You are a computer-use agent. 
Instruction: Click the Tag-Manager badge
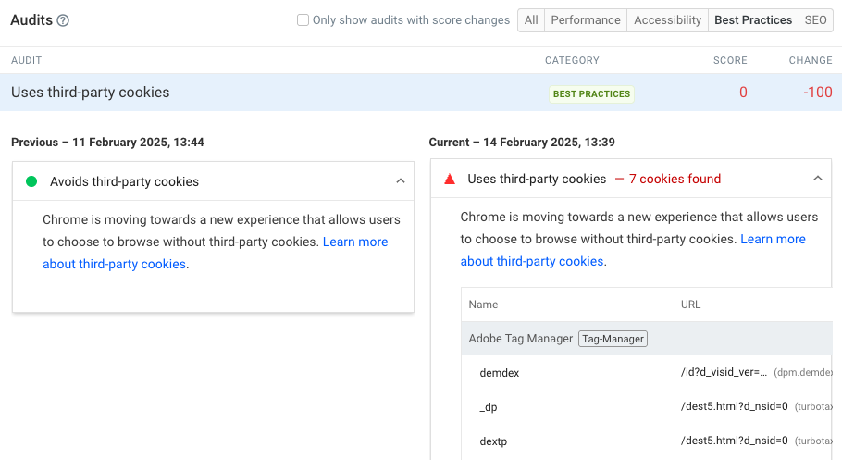(x=613, y=339)
